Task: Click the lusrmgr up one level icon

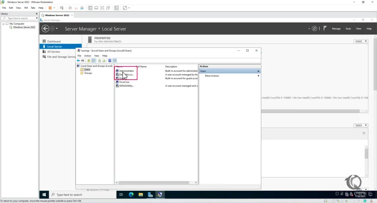Action: pyautogui.click(x=89, y=61)
